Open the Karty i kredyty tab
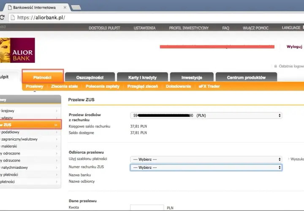304x211 pixels. [x=142, y=77]
